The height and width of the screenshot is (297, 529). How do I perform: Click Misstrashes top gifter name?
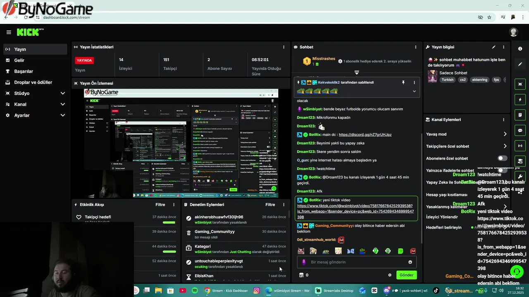pyautogui.click(x=324, y=59)
